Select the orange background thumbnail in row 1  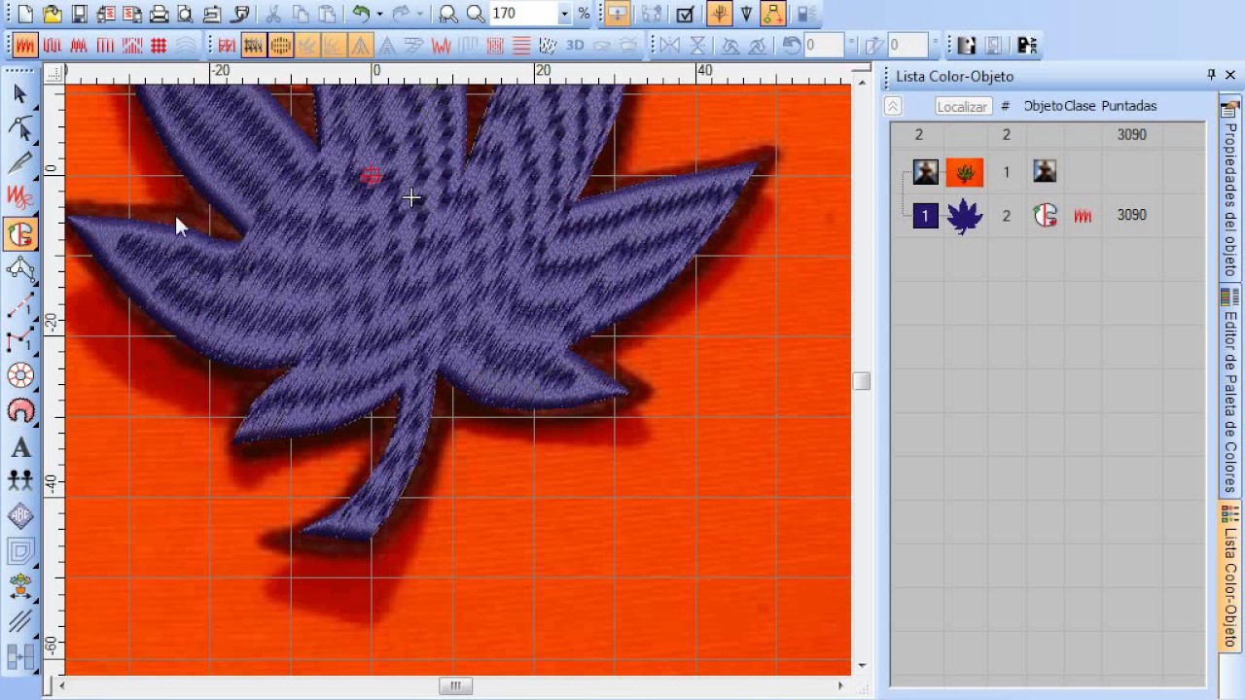965,172
